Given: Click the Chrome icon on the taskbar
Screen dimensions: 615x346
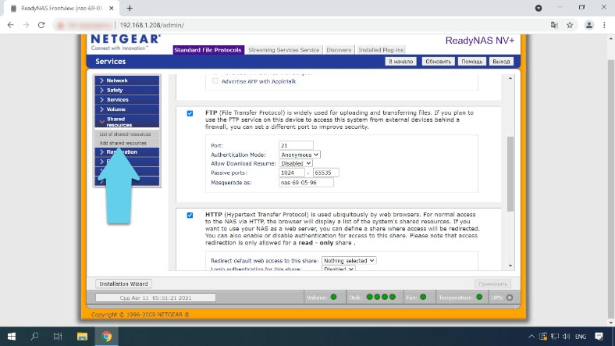Looking at the screenshot, I should 106,336.
